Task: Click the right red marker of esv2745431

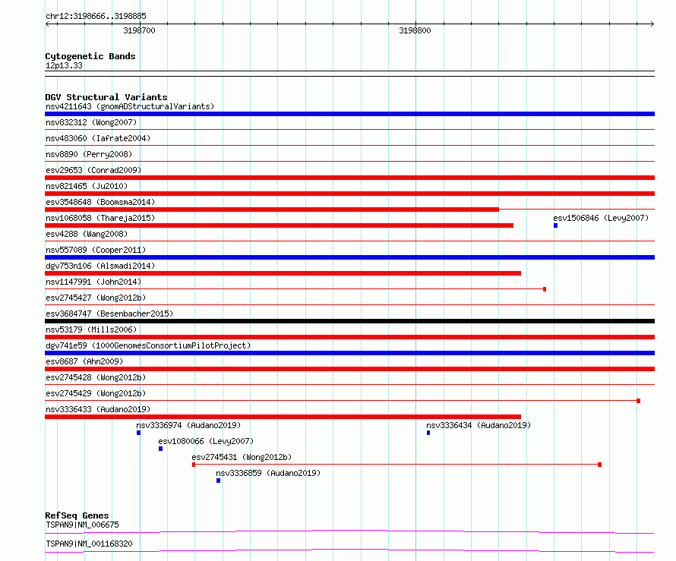Action: [600, 465]
